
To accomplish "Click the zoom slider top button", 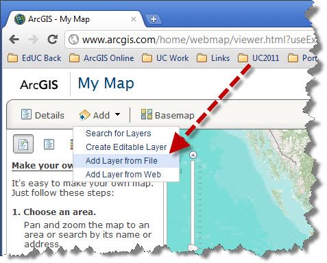I will click(193, 155).
